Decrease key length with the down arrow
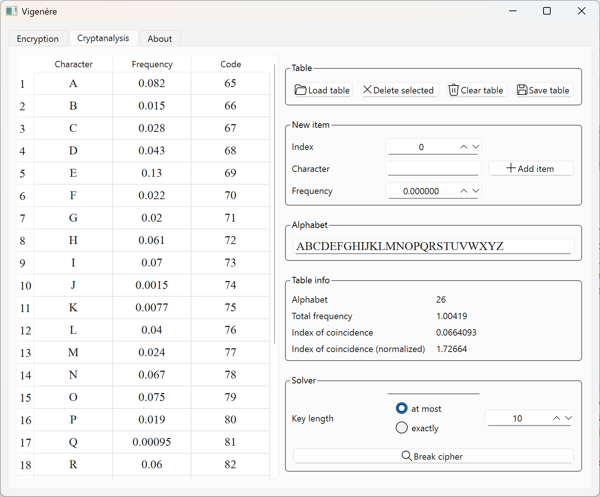The height and width of the screenshot is (497, 600). (569, 418)
